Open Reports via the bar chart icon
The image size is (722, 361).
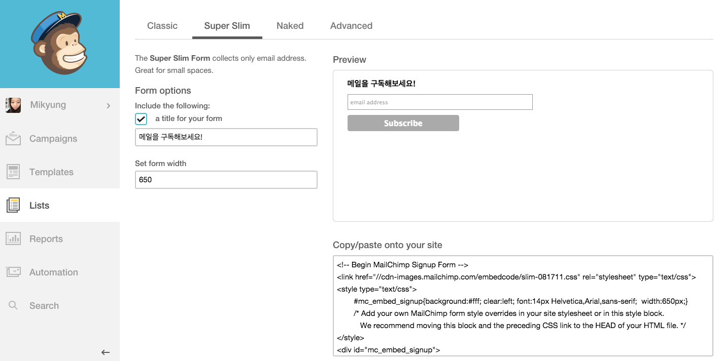(x=13, y=239)
